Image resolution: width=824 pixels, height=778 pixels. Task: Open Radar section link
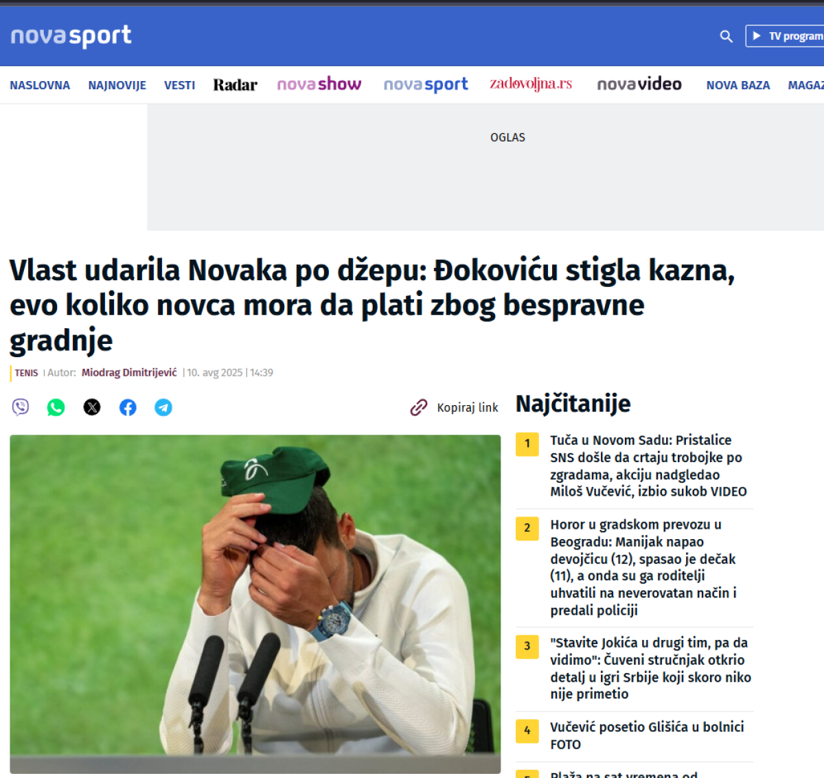coord(235,85)
